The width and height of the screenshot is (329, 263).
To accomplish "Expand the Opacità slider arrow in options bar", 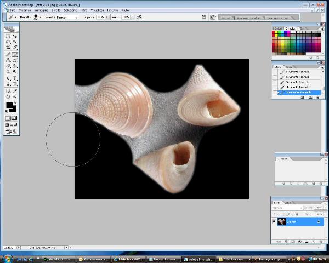I will 107,17.
